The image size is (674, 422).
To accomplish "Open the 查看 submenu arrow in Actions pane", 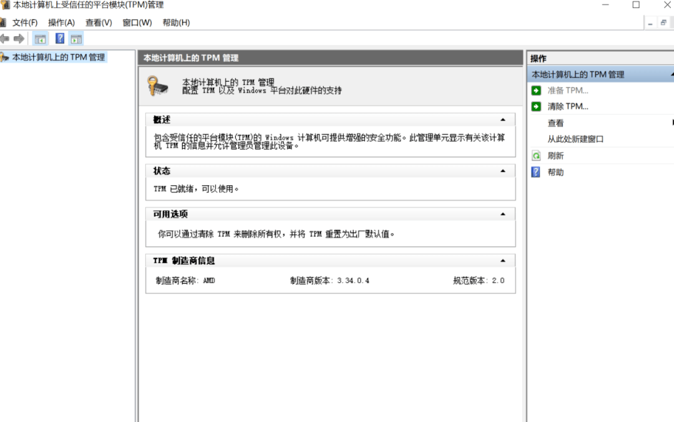I will point(672,123).
